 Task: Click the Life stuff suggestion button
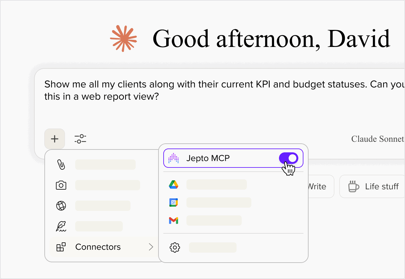tap(373, 186)
